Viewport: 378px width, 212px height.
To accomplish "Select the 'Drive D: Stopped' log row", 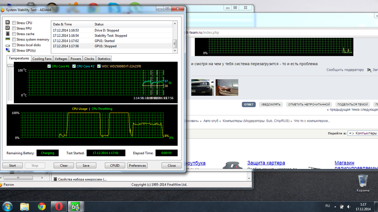I will pos(112,30).
